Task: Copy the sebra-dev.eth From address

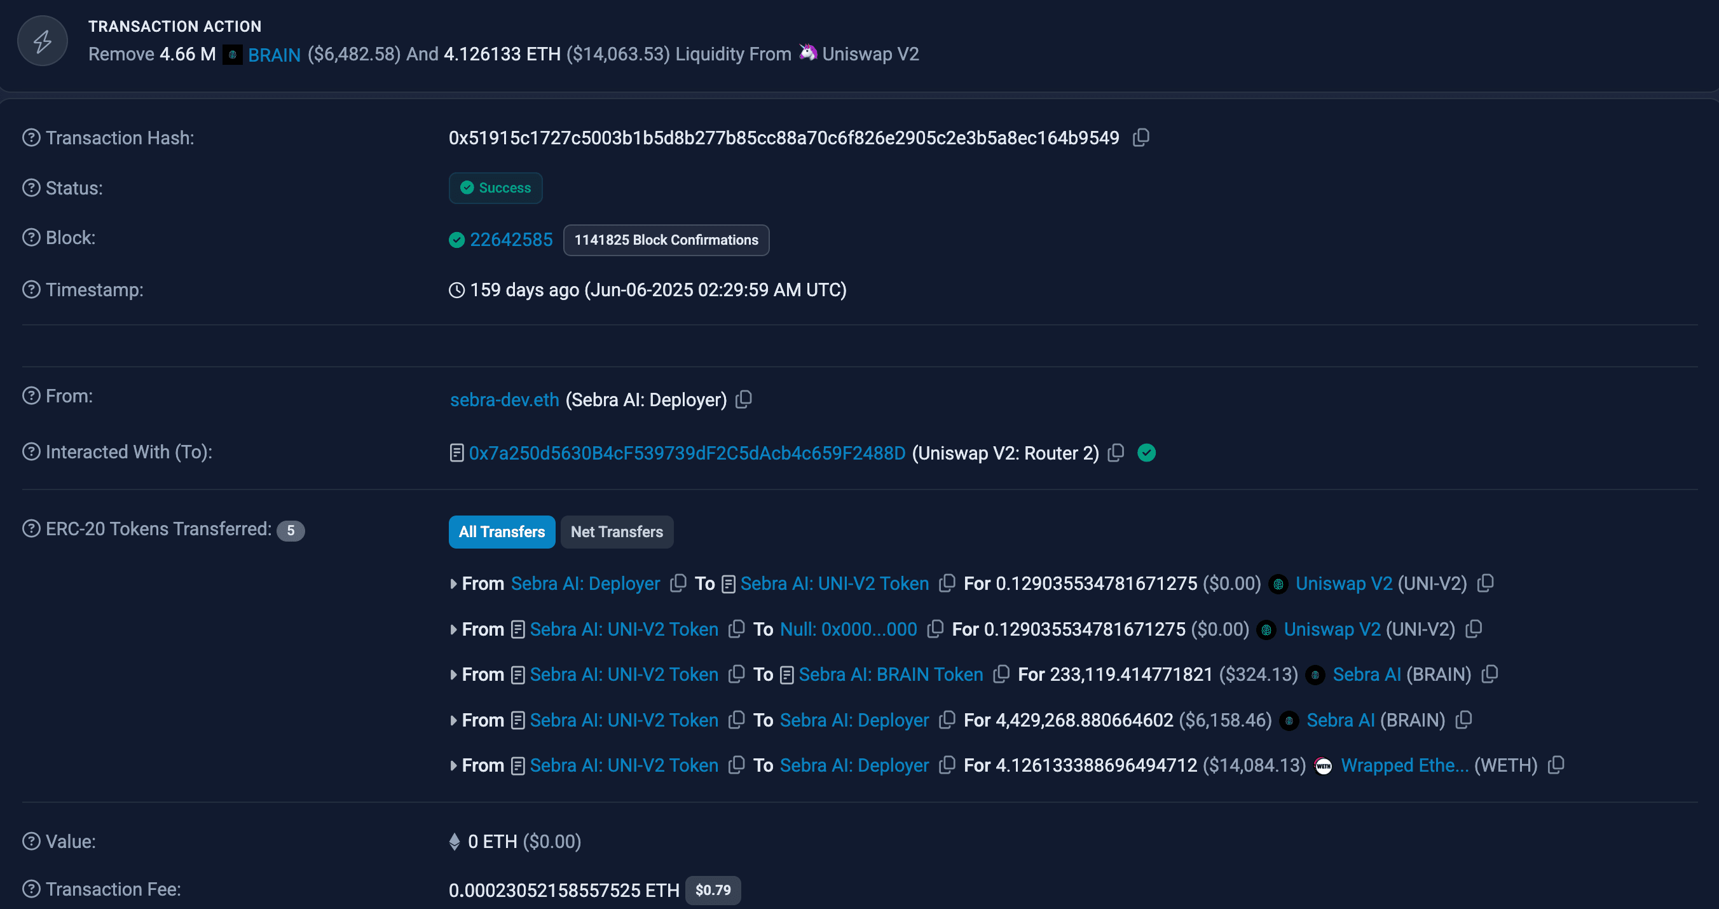Action: (x=743, y=399)
